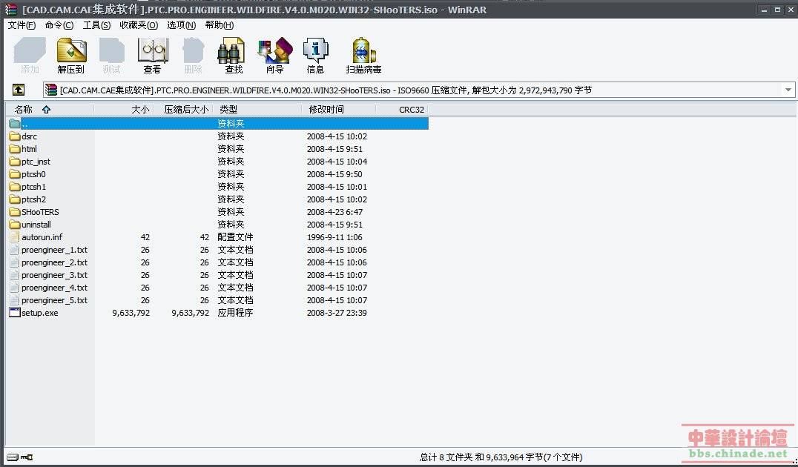Image resolution: width=798 pixels, height=467 pixels.
Task: Select the parent '..' folder row
Action: tap(218, 124)
